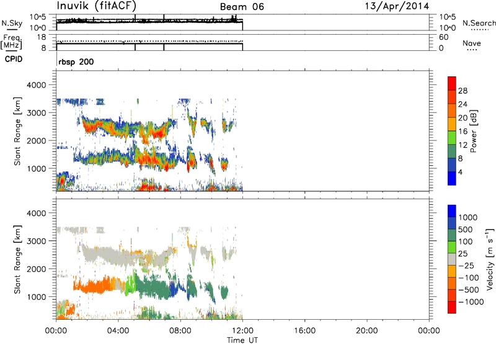Click the date "13/Apr/2014"
The width and height of the screenshot is (496, 344).
(397, 6)
